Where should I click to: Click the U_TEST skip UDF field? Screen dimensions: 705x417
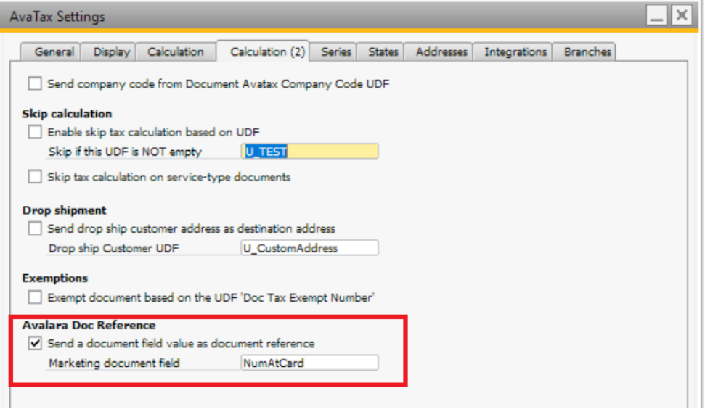[x=310, y=152]
